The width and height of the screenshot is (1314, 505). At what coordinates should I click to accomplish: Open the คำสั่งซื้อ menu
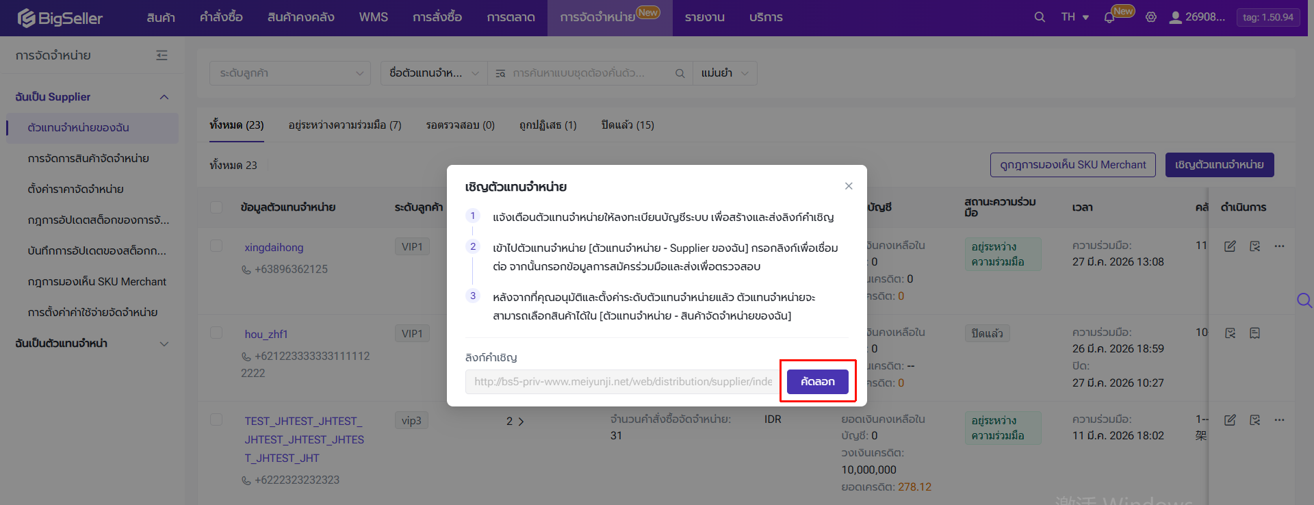221,17
